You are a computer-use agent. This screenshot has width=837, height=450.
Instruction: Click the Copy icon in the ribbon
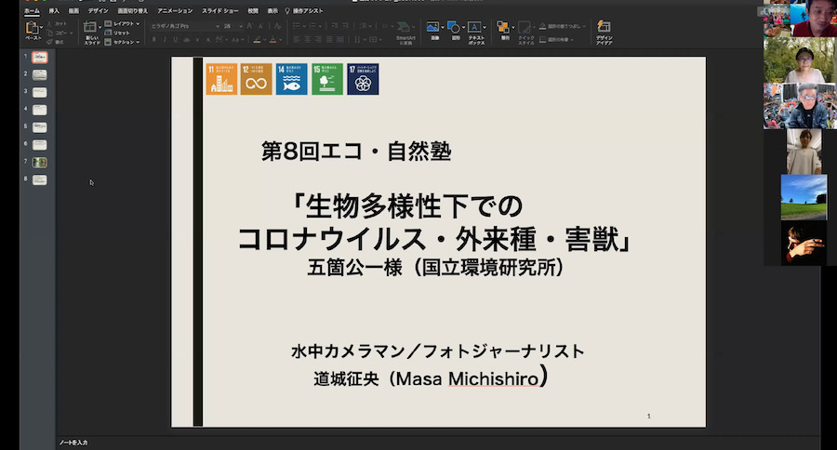click(49, 33)
